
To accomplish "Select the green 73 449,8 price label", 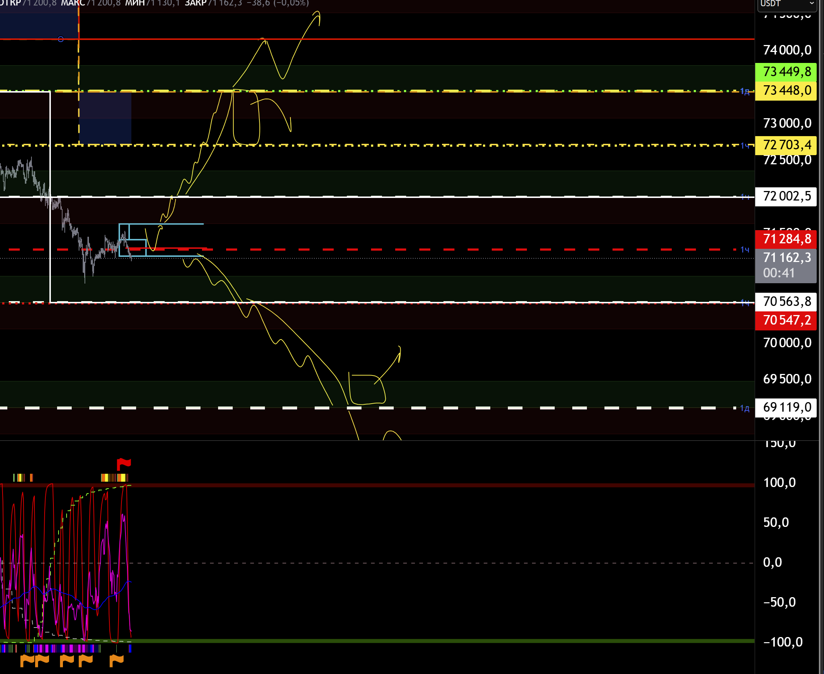I will coord(786,72).
